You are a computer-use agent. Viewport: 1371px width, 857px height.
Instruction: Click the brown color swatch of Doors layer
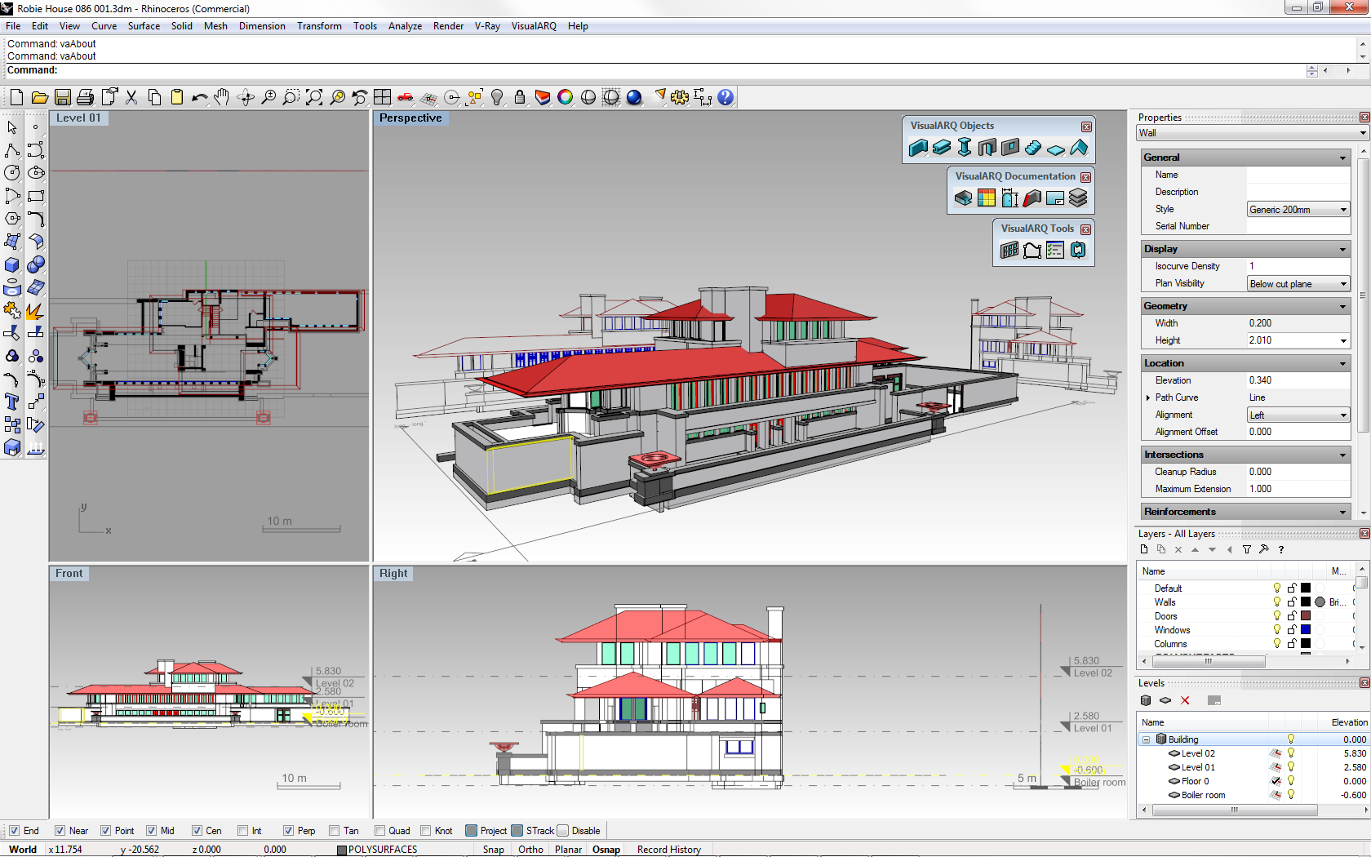pyautogui.click(x=1306, y=616)
